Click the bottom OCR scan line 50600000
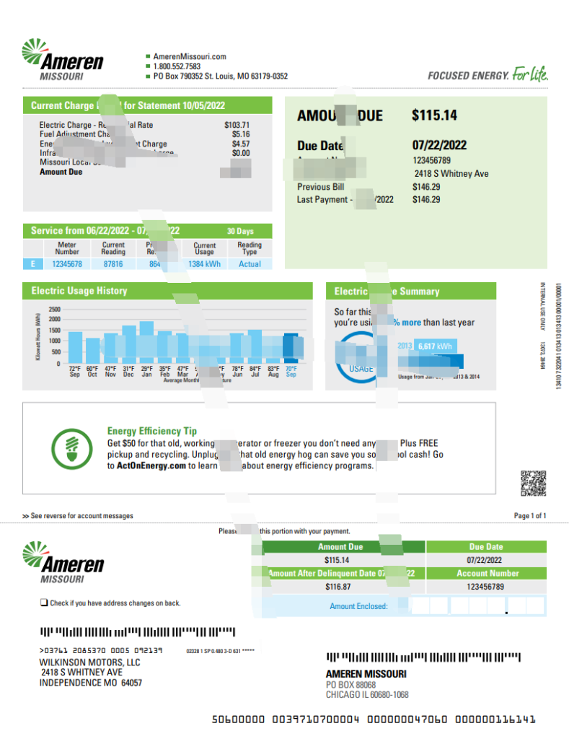 (374, 720)
